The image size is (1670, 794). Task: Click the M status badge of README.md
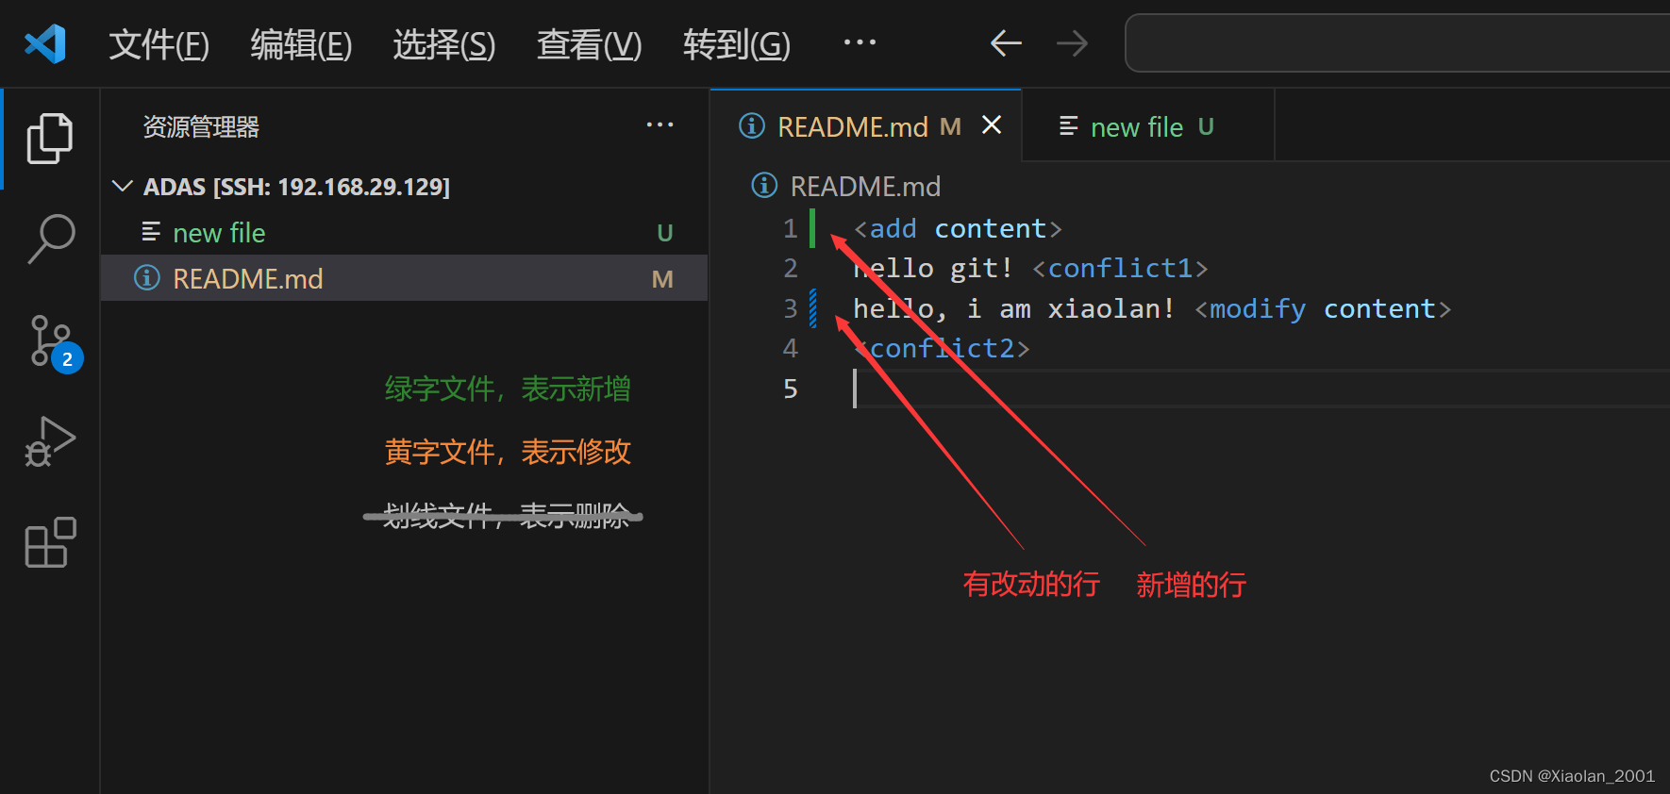coord(662,279)
